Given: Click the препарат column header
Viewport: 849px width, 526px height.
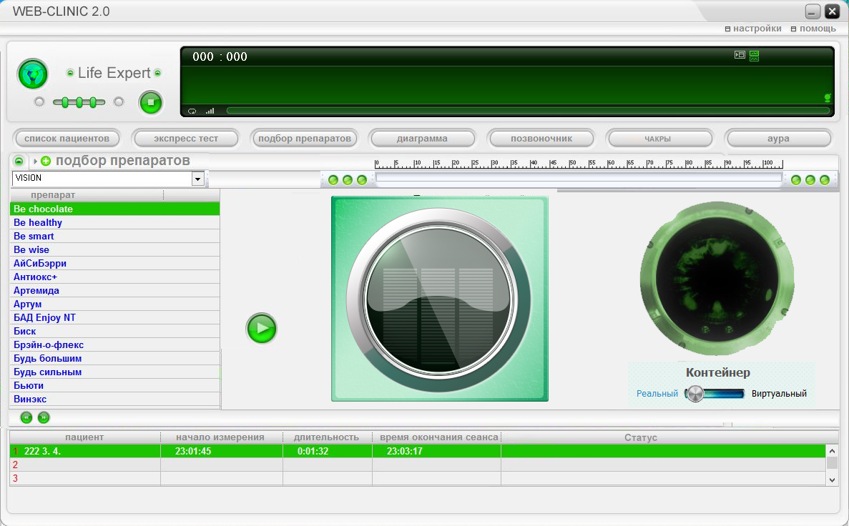Looking at the screenshot, I should (x=87, y=195).
